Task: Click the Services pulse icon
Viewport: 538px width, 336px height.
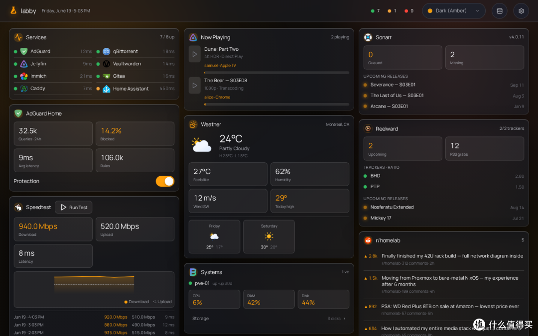Action: coord(18,37)
